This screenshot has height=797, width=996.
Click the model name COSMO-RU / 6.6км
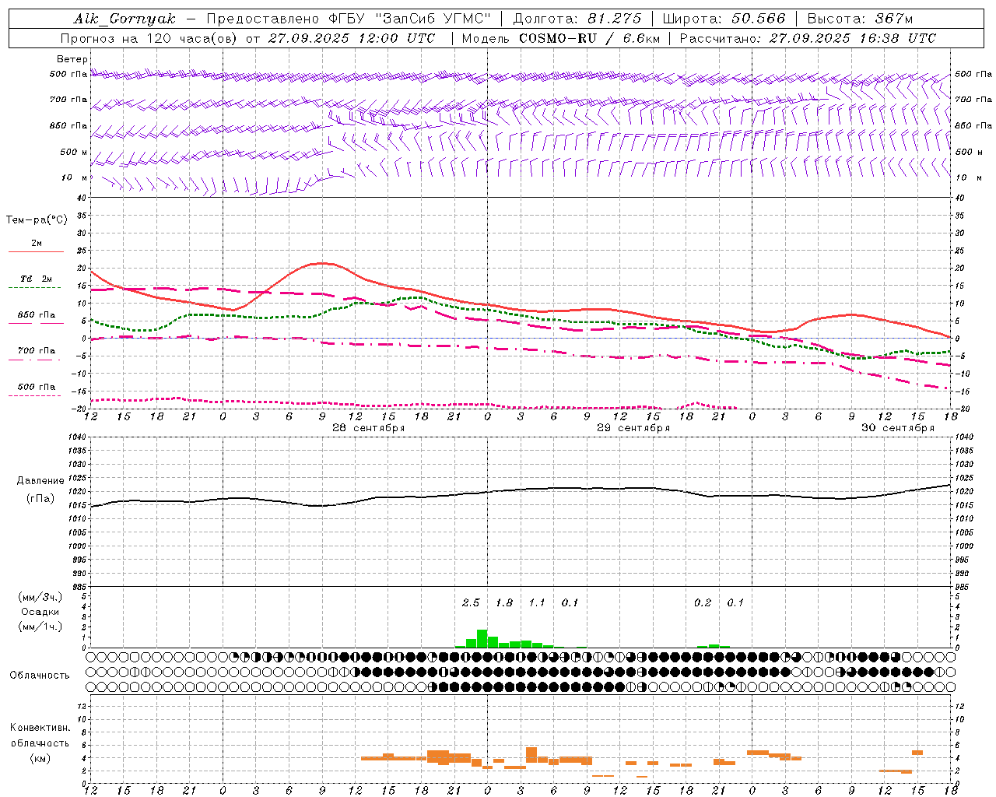589,38
